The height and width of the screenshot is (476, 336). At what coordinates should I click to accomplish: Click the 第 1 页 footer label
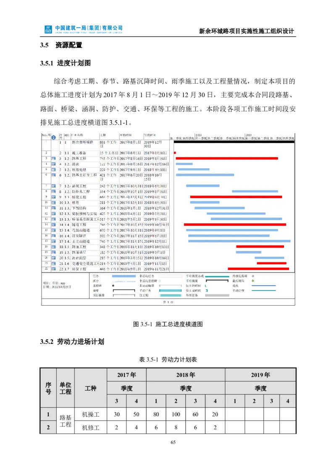168,301
